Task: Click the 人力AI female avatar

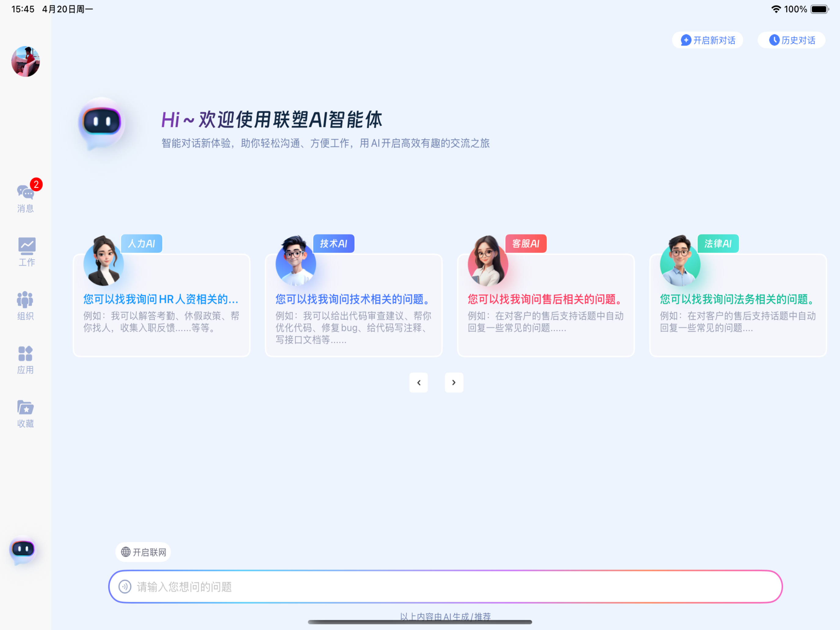Action: coord(104,261)
